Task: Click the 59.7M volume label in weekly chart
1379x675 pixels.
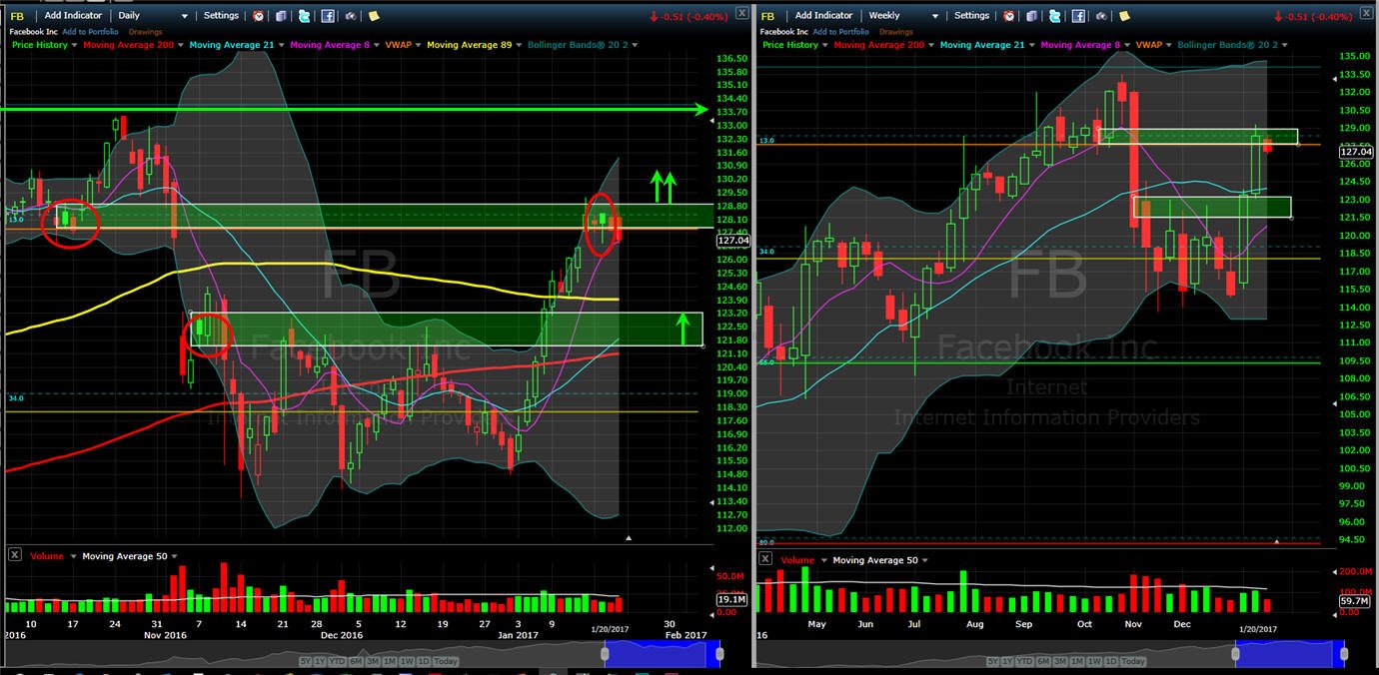Action: coord(1353,601)
